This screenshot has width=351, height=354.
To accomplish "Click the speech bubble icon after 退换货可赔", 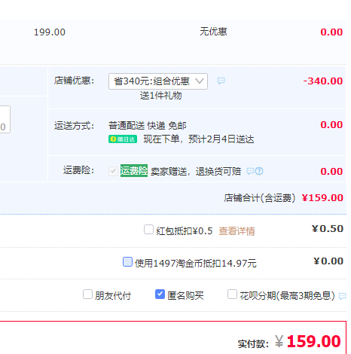I will (250, 171).
